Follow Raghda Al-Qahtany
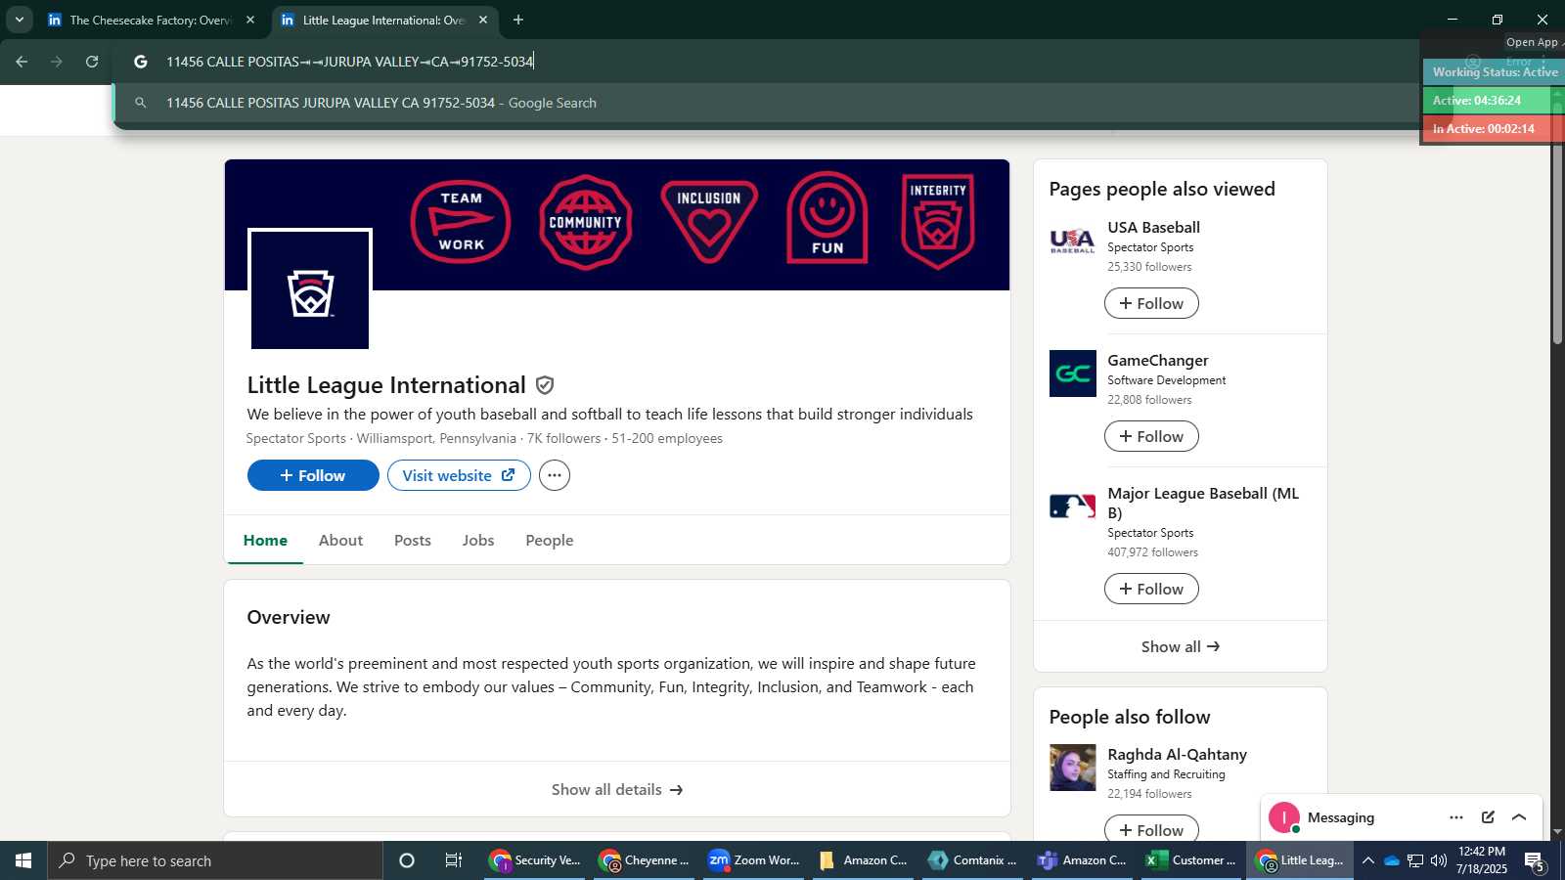 pyautogui.click(x=1151, y=830)
